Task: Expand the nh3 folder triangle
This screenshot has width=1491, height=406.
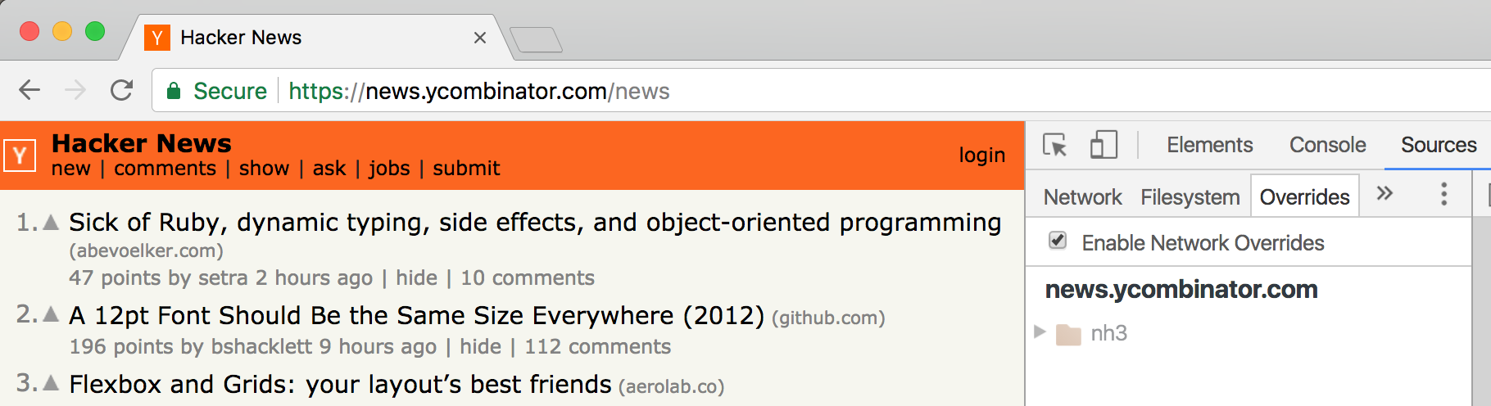Action: click(x=1040, y=332)
